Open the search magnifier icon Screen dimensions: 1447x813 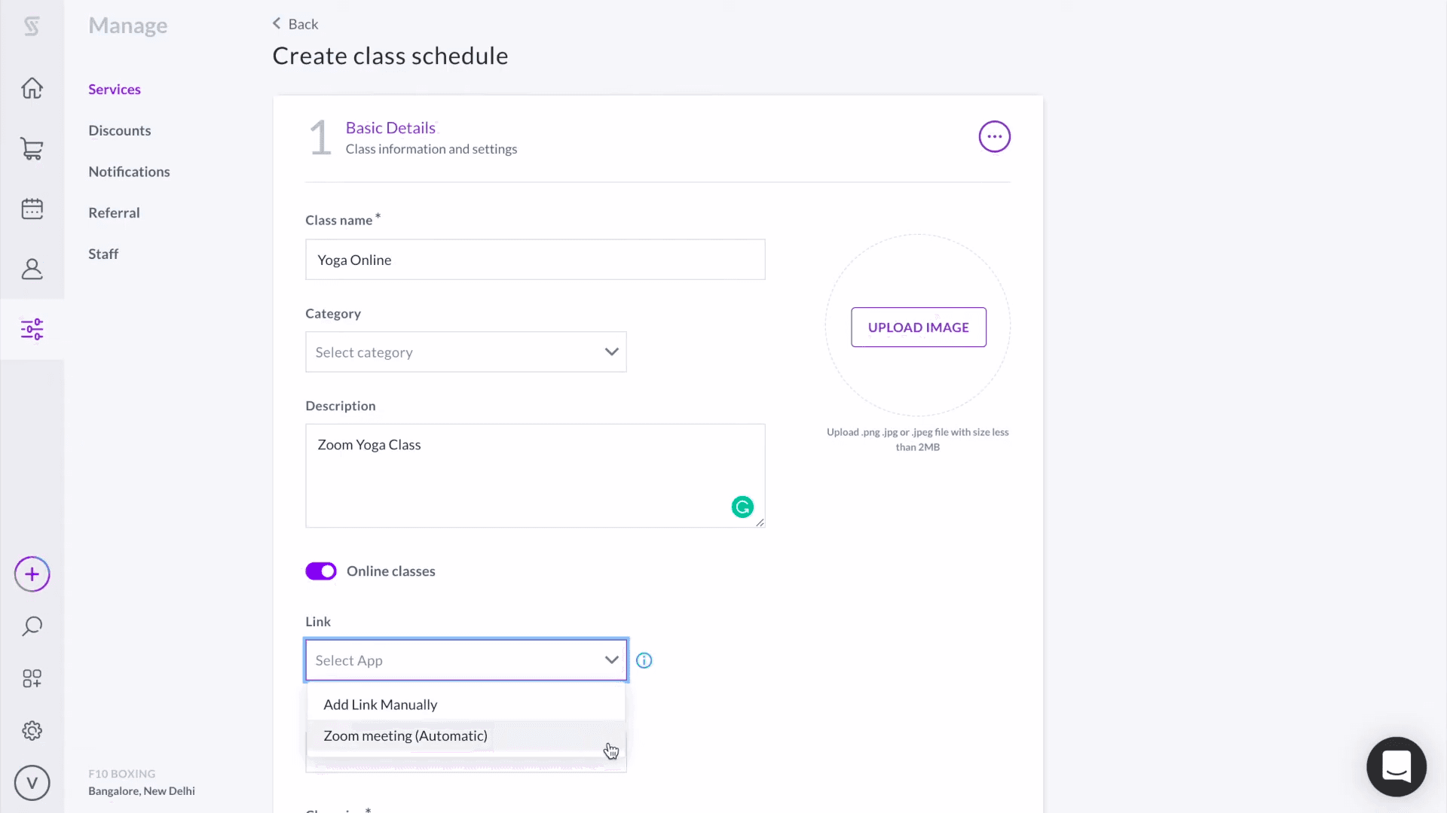pyautogui.click(x=32, y=626)
